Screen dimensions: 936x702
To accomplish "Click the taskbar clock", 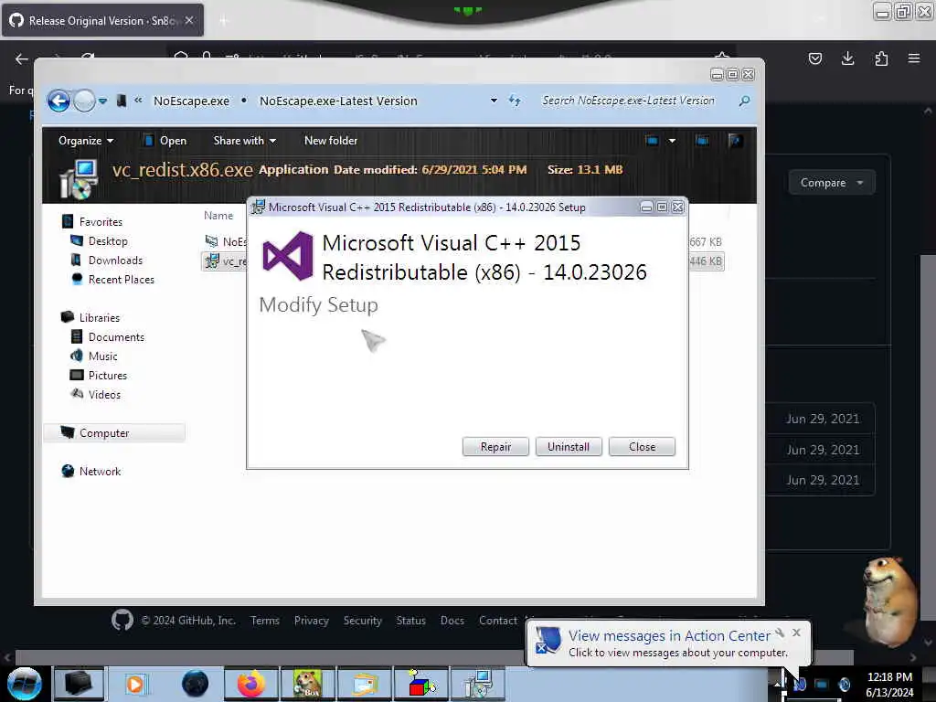I will pos(889,684).
